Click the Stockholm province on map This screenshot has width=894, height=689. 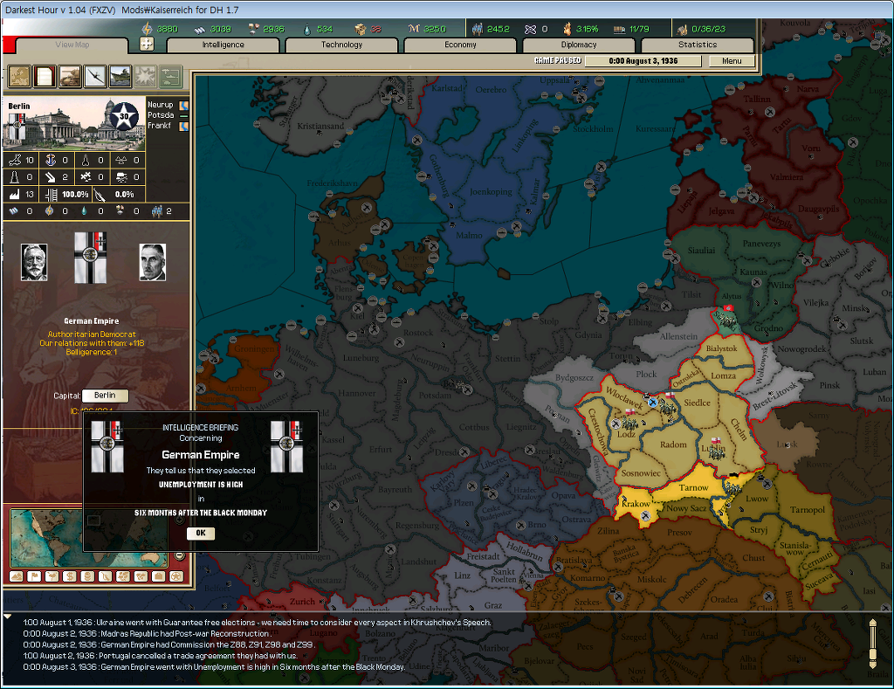click(593, 129)
